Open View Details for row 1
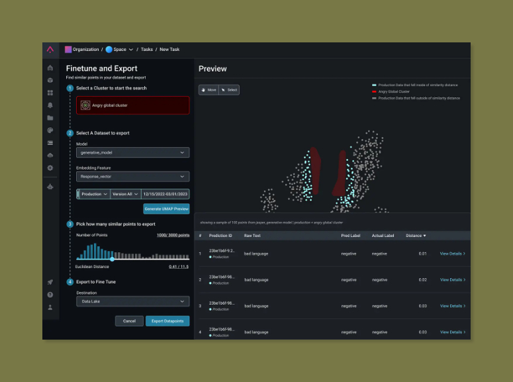Screen dimensions: 513x382 point(452,254)
